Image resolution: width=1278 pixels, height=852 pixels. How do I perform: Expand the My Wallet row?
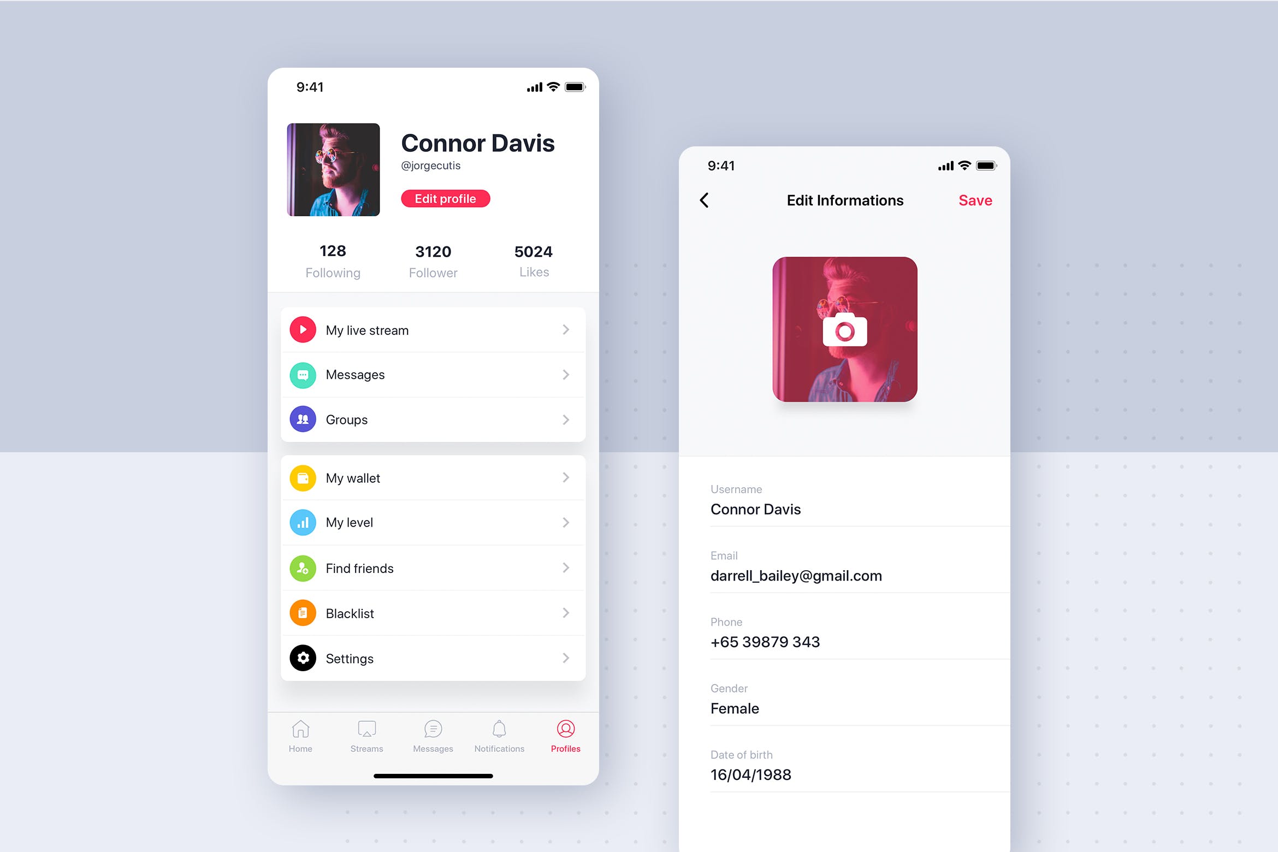coord(565,477)
